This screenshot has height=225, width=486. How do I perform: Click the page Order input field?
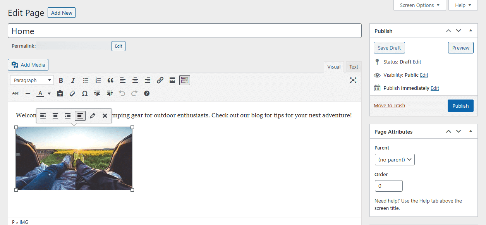point(388,186)
